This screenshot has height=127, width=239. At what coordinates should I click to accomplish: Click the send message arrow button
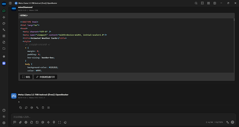[x=232, y=122]
